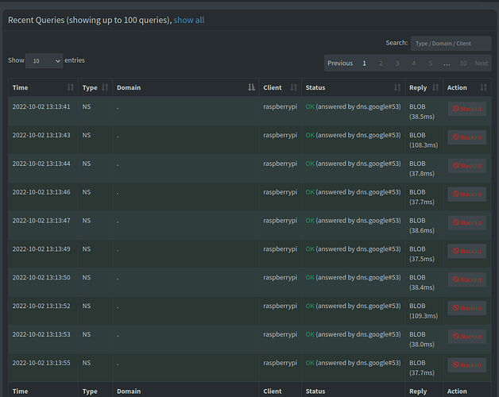Blacklist the 13:13:41 query
The height and width of the screenshot is (397, 499).
pyautogui.click(x=466, y=109)
